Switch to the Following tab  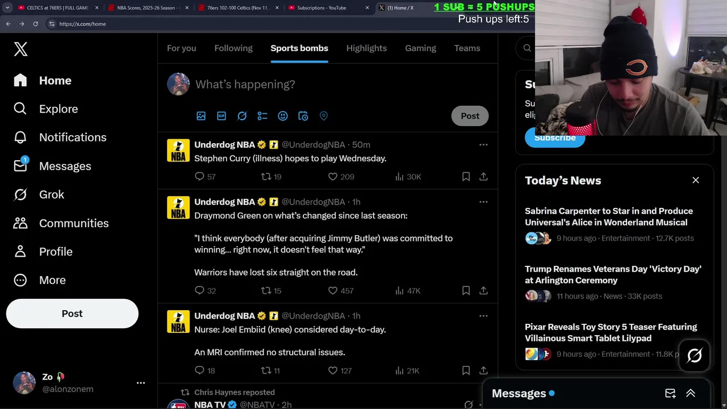tap(233, 48)
